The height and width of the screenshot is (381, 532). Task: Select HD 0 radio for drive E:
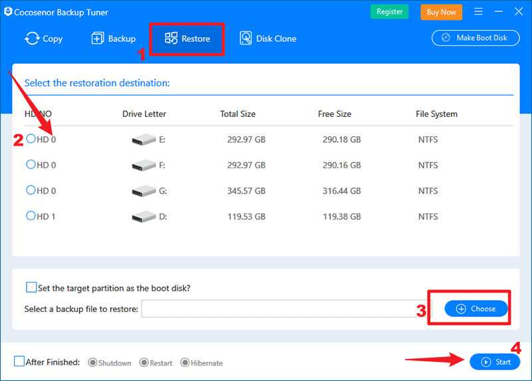click(x=31, y=139)
